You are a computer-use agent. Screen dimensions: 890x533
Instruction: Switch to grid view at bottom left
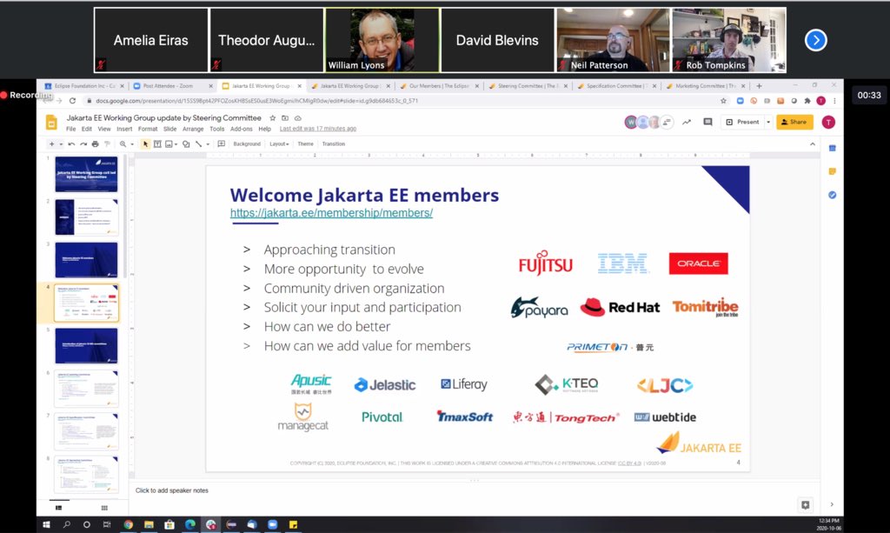pyautogui.click(x=104, y=508)
